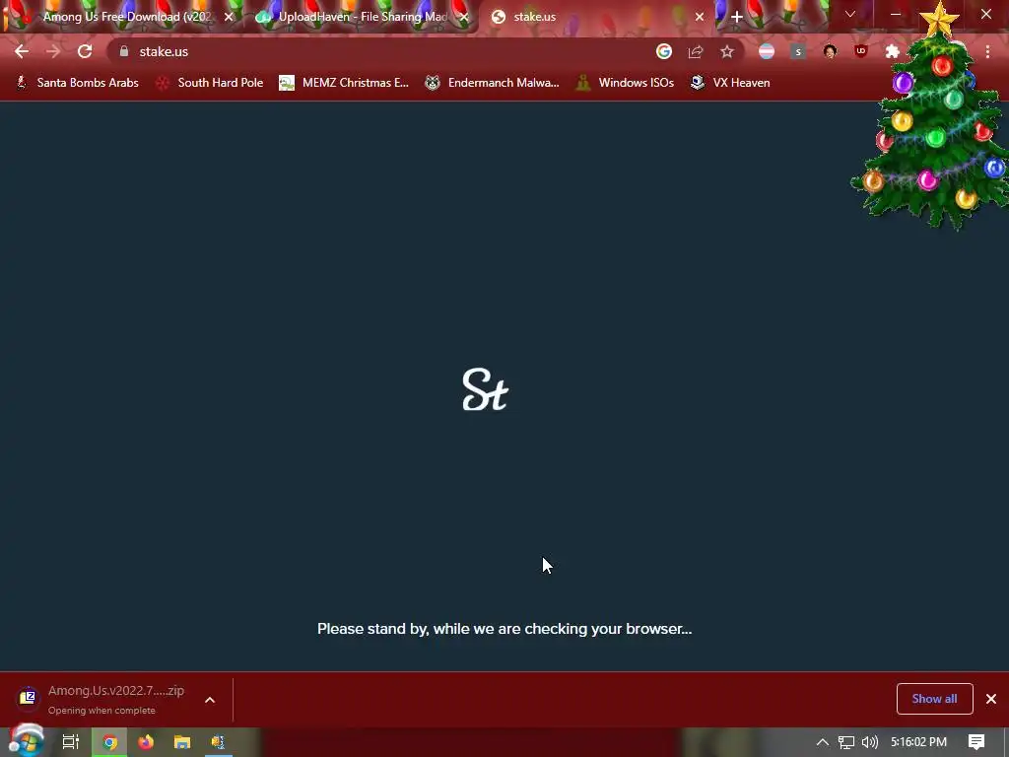Launch Firefox from the taskbar
This screenshot has height=757, width=1009.
pos(146,742)
